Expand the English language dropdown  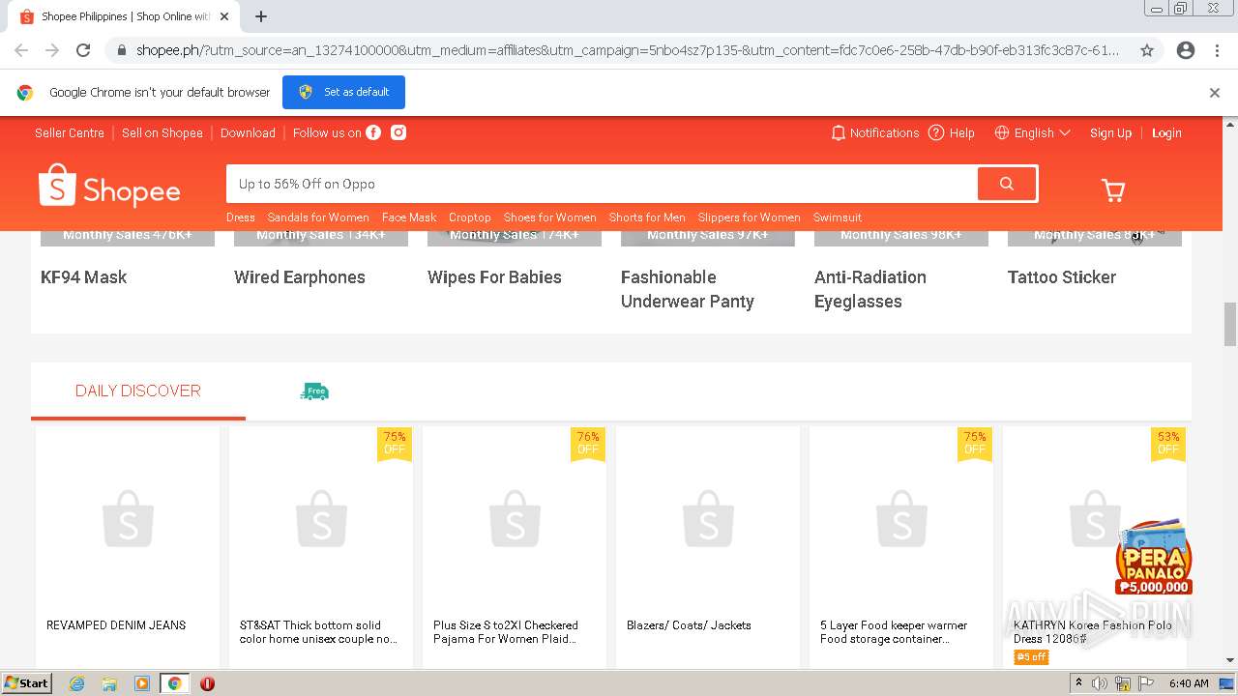point(1033,132)
